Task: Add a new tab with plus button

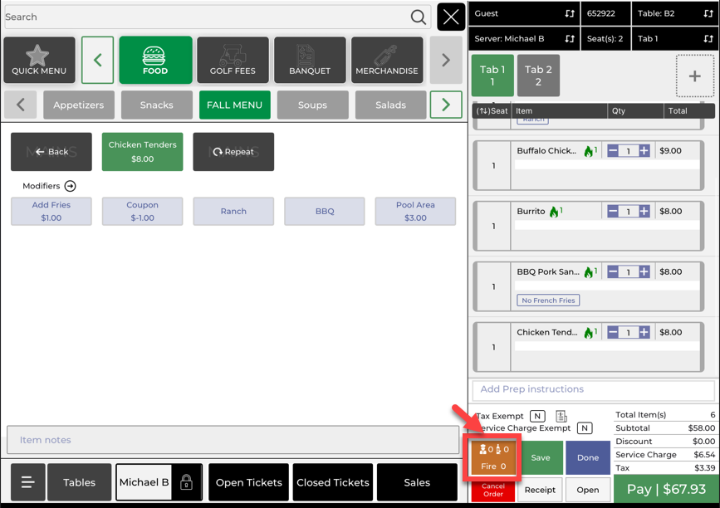Action: click(x=694, y=76)
